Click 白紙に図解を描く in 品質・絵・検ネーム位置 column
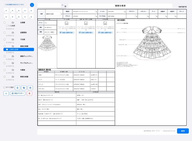Viewport: 192px width, 141px height. pyautogui.click(x=86, y=33)
